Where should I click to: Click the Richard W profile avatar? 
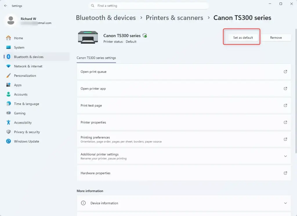[11, 20]
